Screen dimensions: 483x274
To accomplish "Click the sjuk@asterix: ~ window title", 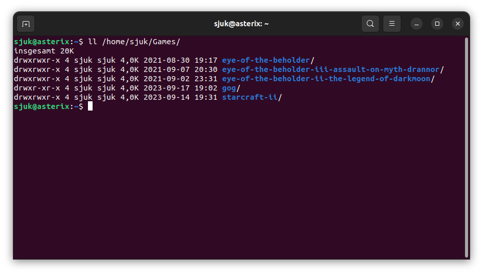I will tap(241, 24).
